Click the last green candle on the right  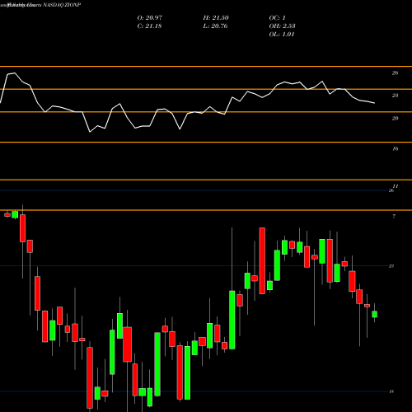tap(374, 314)
